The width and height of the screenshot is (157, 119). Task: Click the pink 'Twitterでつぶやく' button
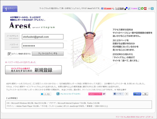[x=95, y=94]
